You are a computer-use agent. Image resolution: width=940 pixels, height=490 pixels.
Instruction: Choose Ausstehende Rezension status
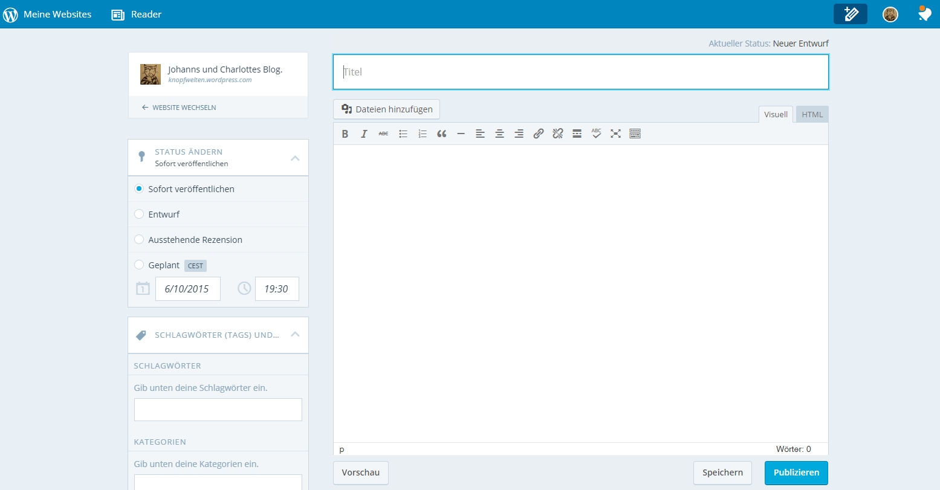pos(139,240)
